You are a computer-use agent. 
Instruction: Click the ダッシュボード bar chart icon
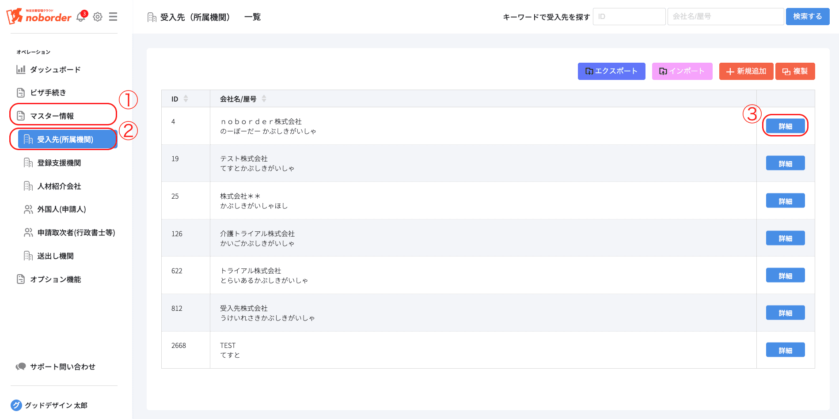pos(21,69)
